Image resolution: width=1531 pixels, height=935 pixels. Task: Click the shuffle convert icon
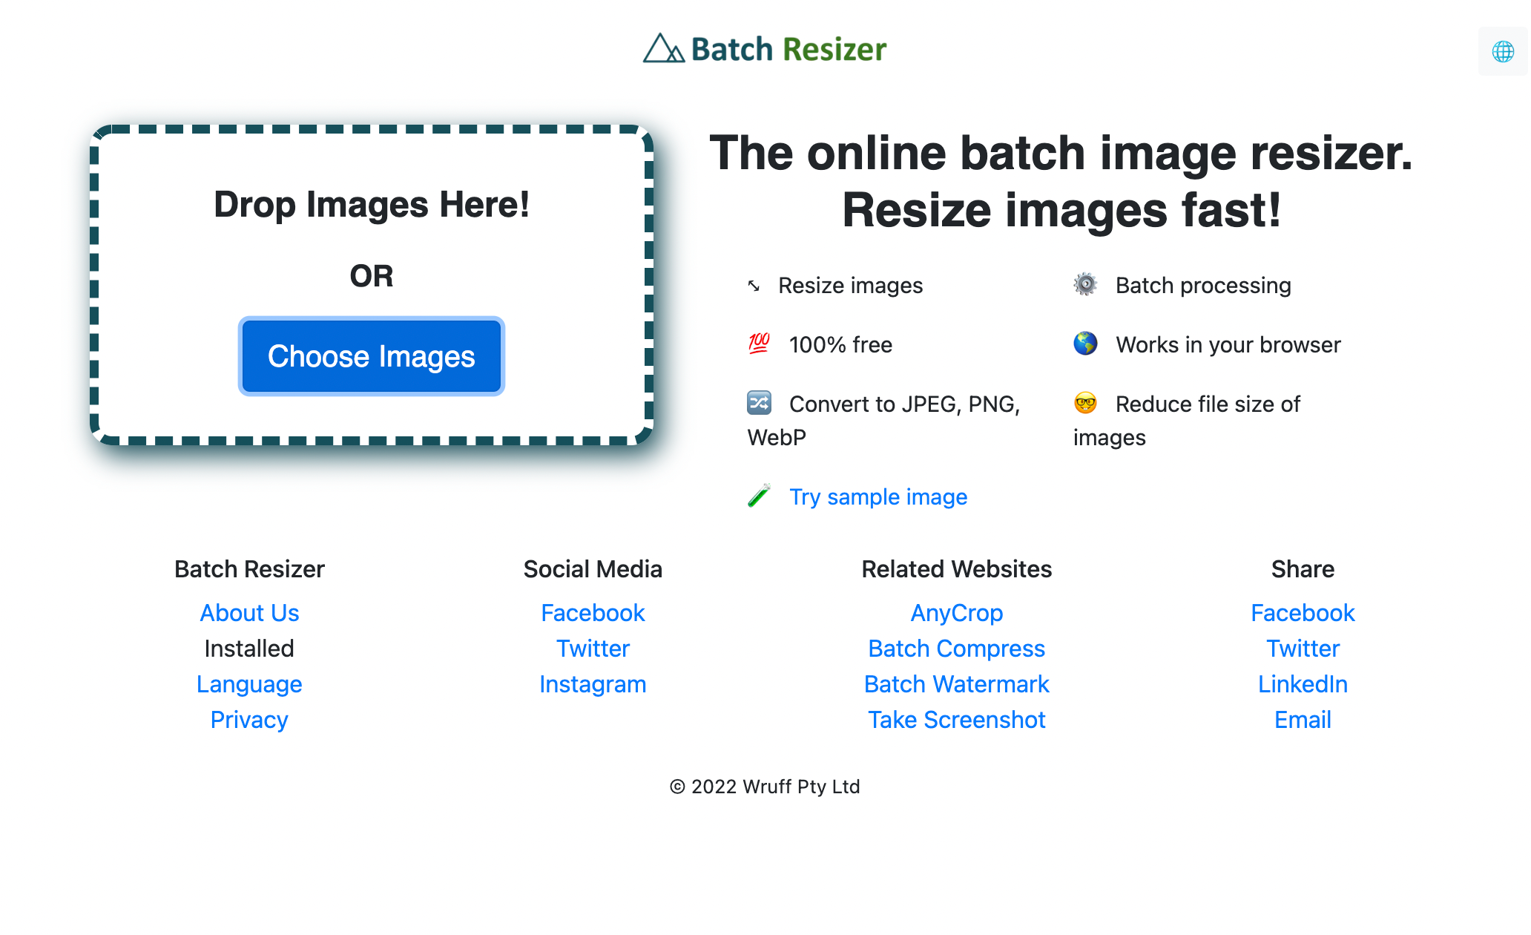click(x=759, y=403)
